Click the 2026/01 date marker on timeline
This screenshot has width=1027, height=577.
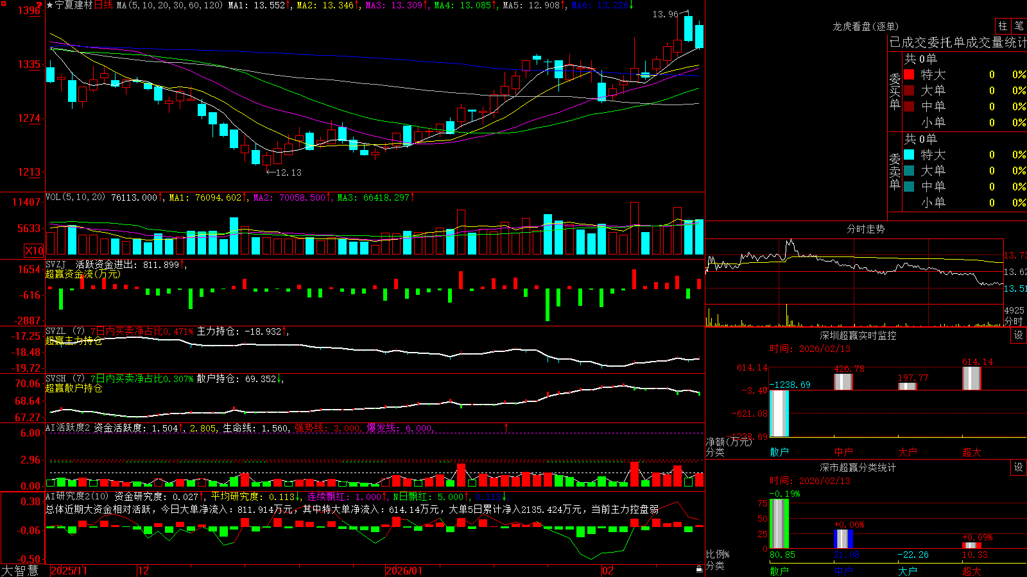click(x=404, y=571)
